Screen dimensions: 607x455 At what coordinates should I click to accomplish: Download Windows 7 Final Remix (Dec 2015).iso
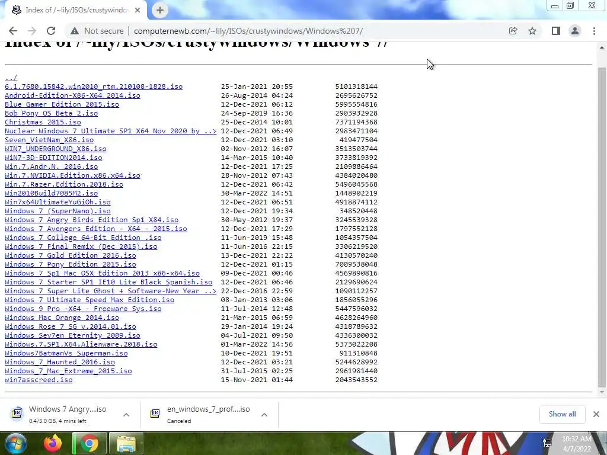coord(81,247)
